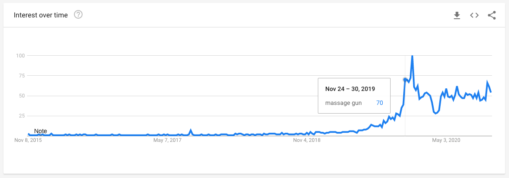This screenshot has height=178, width=509.
Task: Open the embed code icon
Action: pos(474,15)
